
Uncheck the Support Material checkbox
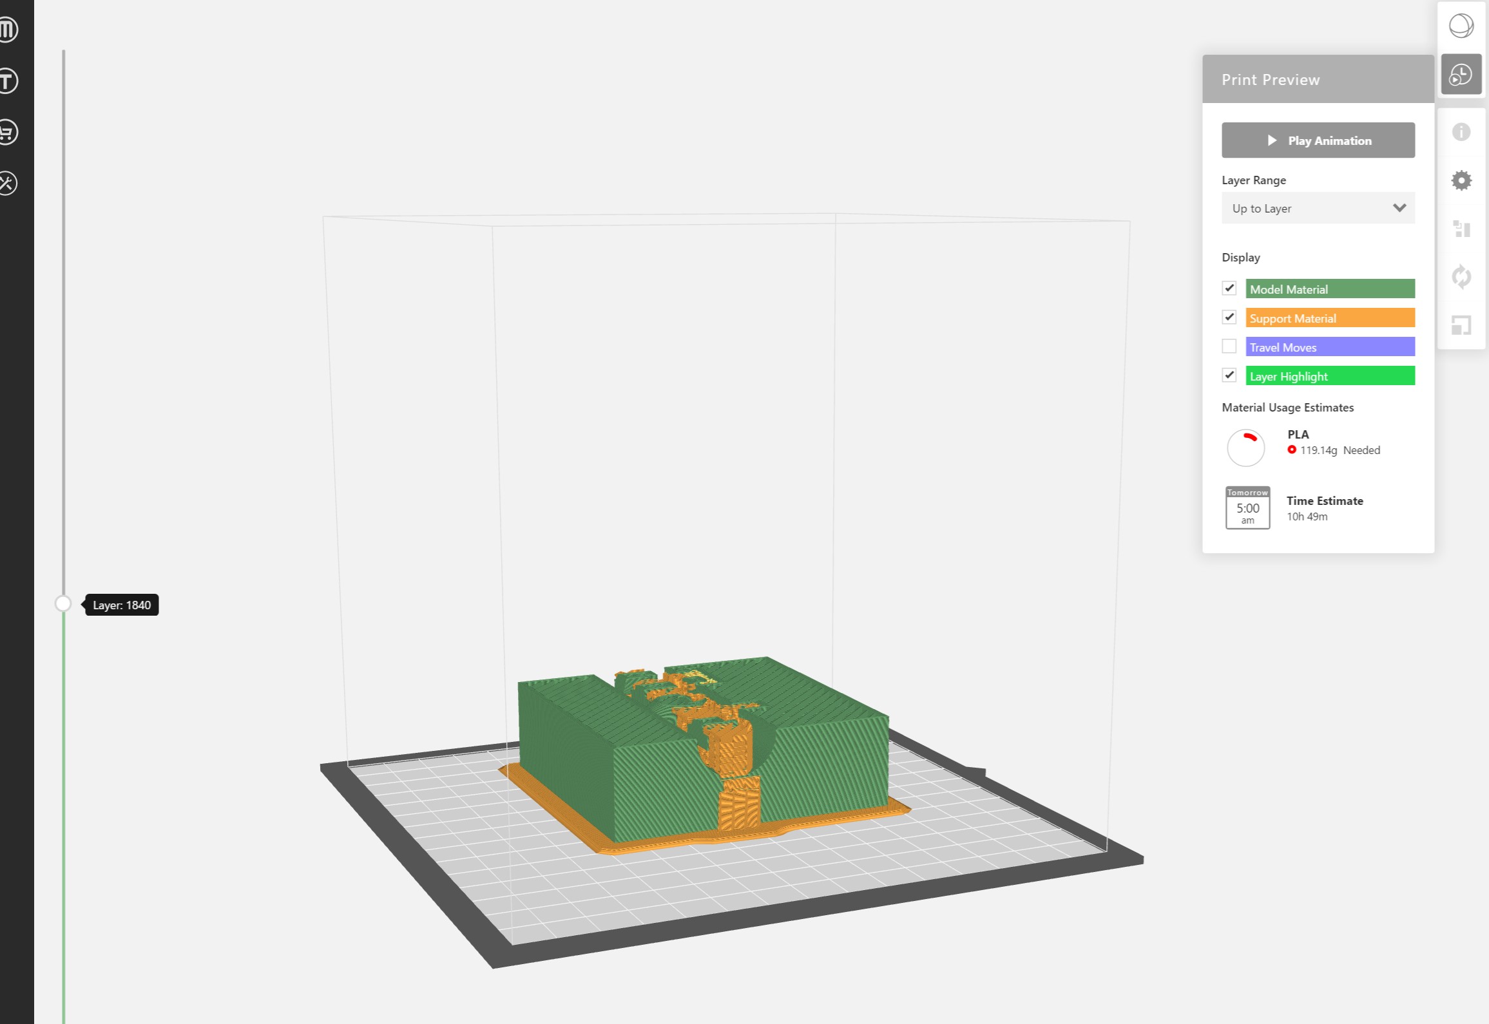(x=1229, y=318)
